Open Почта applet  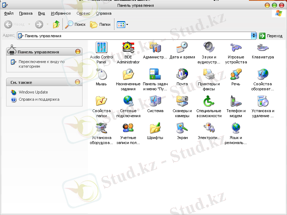point(182,74)
